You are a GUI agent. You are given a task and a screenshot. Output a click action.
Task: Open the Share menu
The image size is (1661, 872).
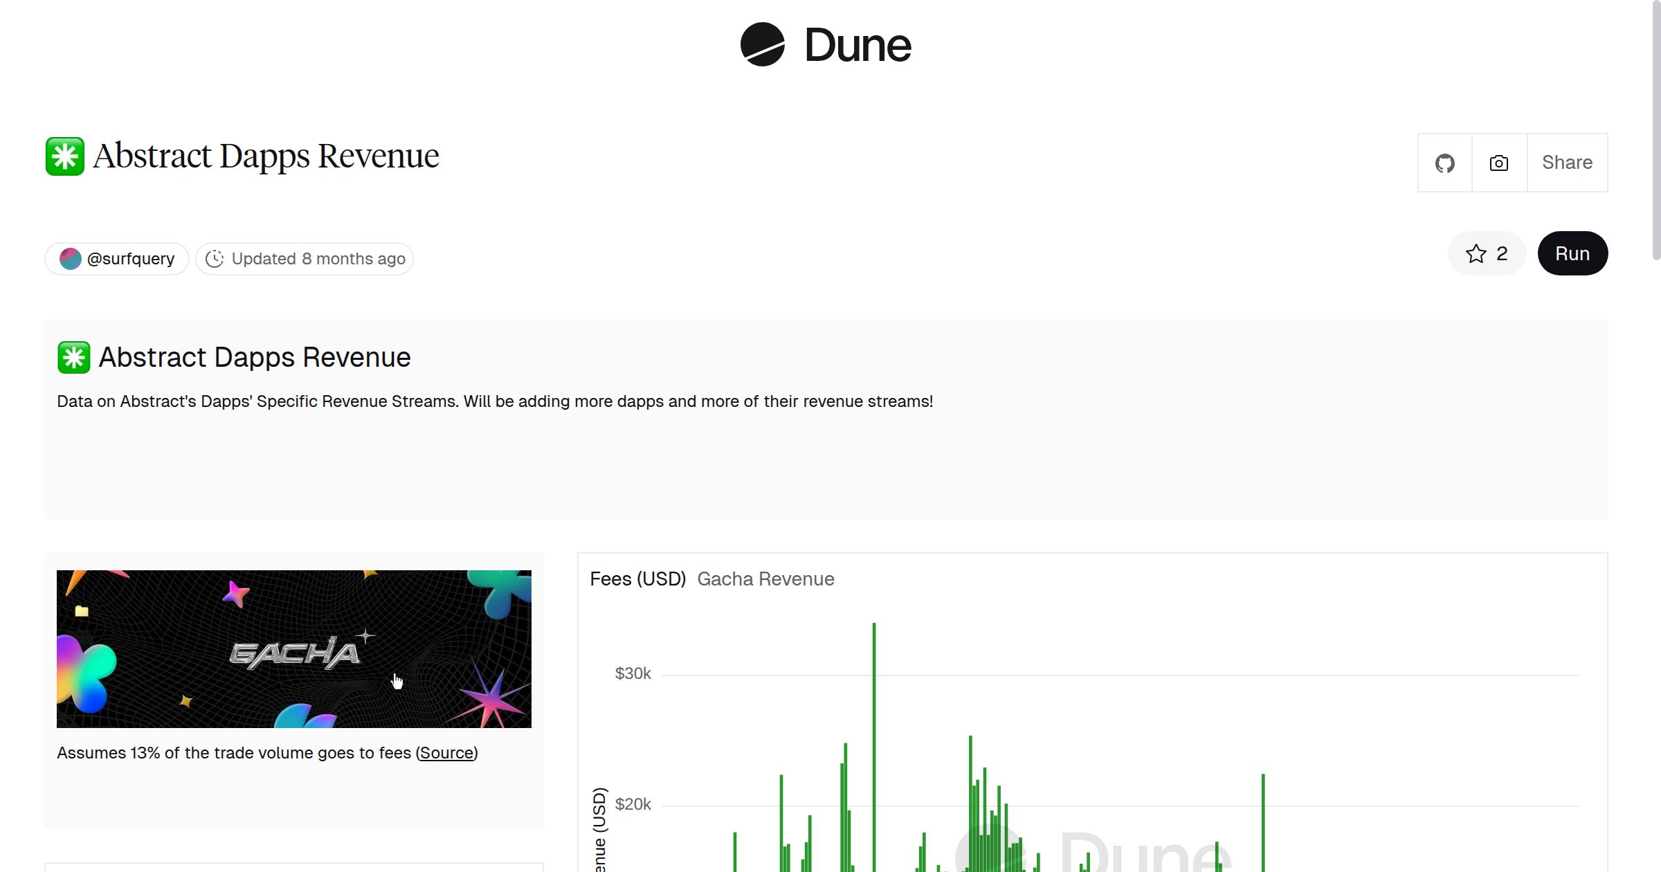tap(1566, 163)
